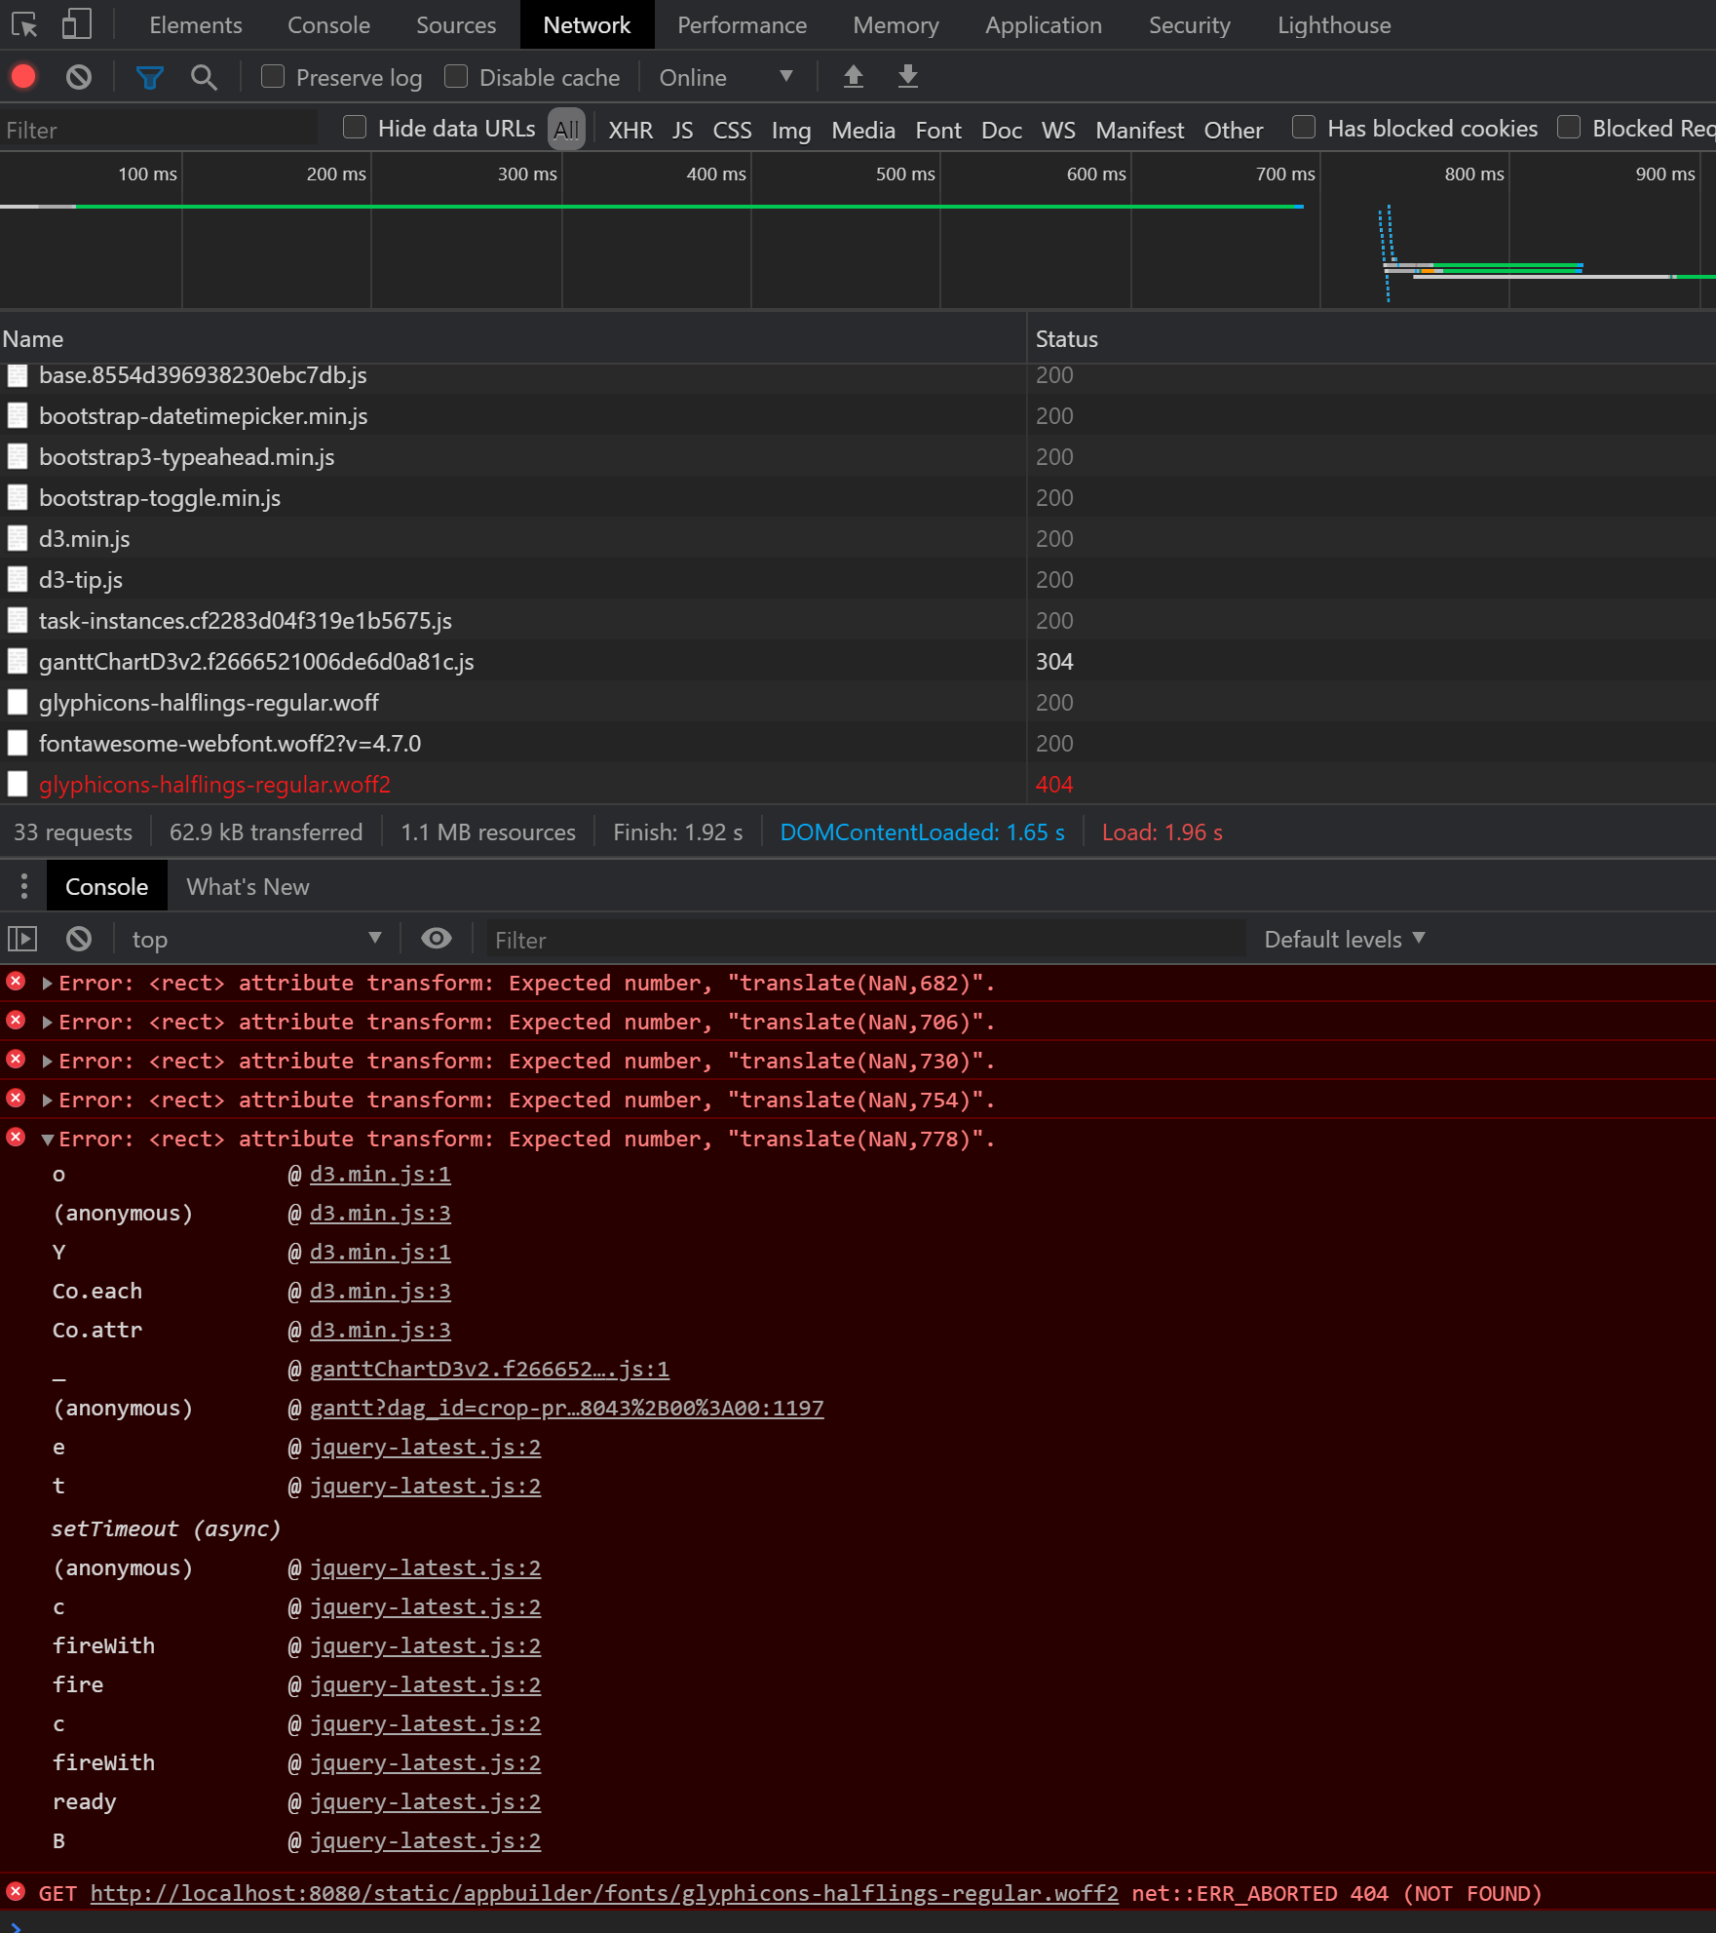Screen dimensions: 1716x1933
Task: Click file icon next to d3.min.js
Action: (17, 538)
